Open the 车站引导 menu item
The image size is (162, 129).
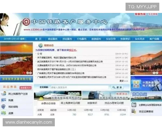[x=111, y=39]
